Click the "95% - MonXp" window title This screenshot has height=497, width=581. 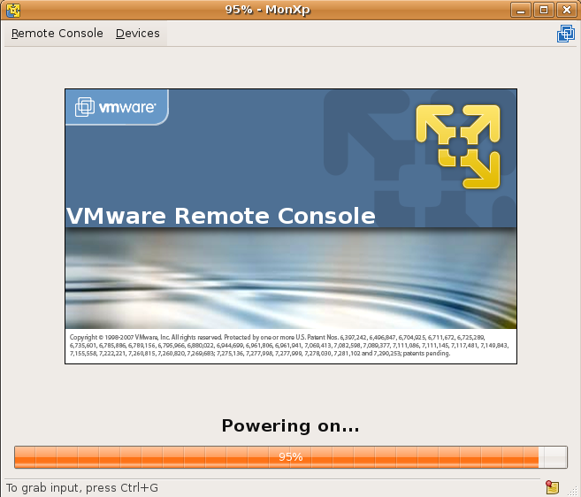(268, 10)
